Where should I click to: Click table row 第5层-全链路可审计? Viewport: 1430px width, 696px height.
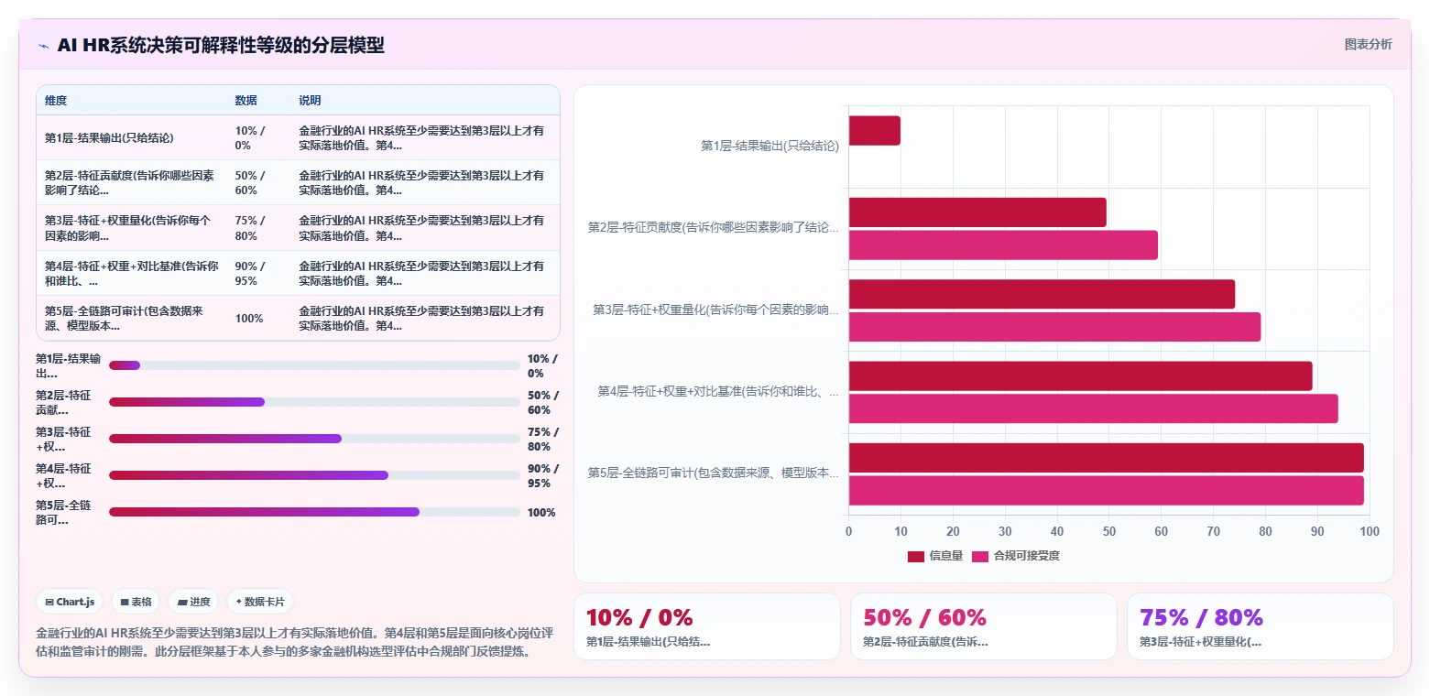[298, 318]
